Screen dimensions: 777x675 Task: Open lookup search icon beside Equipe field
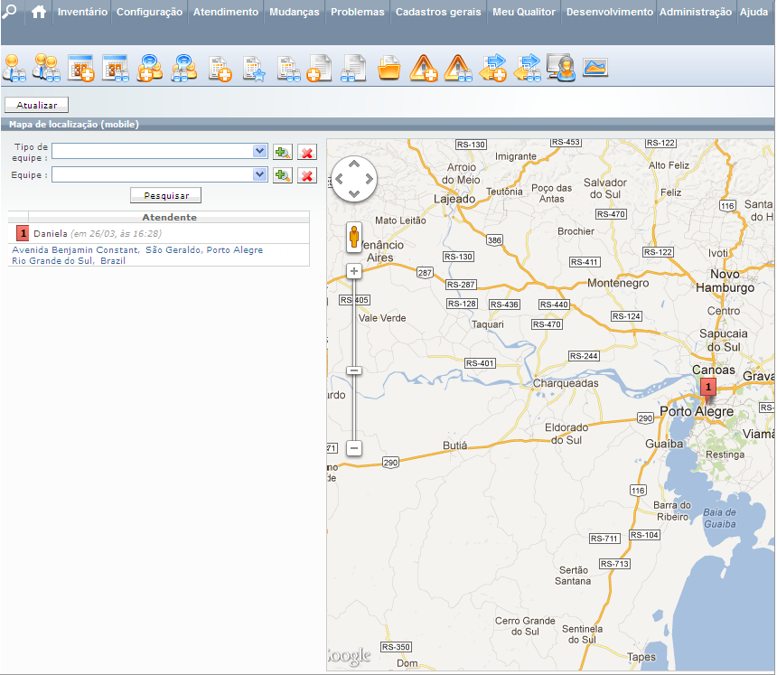[283, 175]
